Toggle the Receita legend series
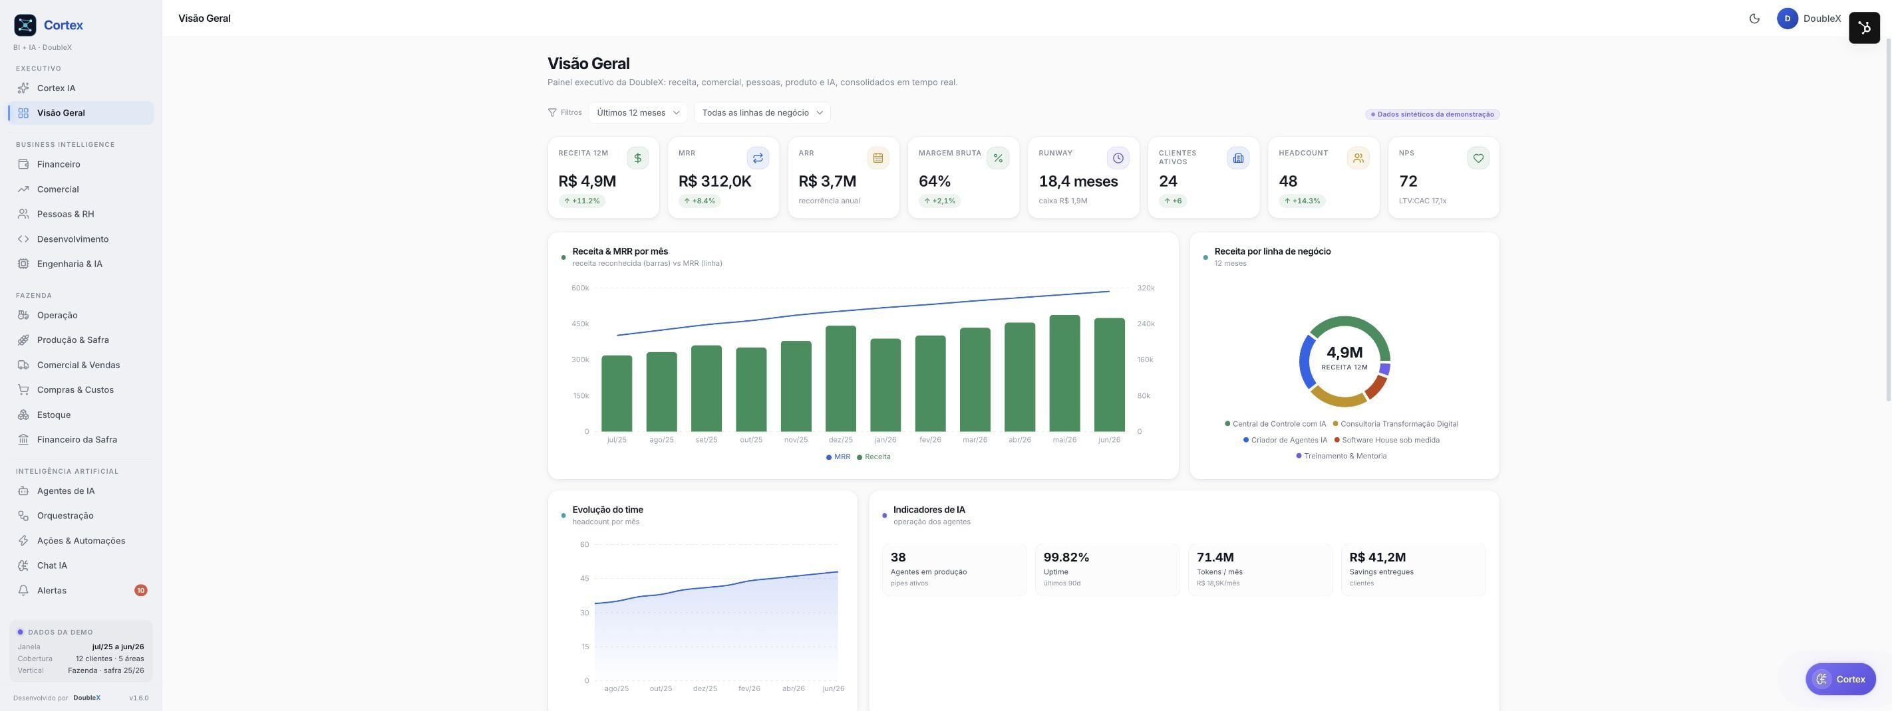Screen dimensions: 1892x711 [x=873, y=457]
